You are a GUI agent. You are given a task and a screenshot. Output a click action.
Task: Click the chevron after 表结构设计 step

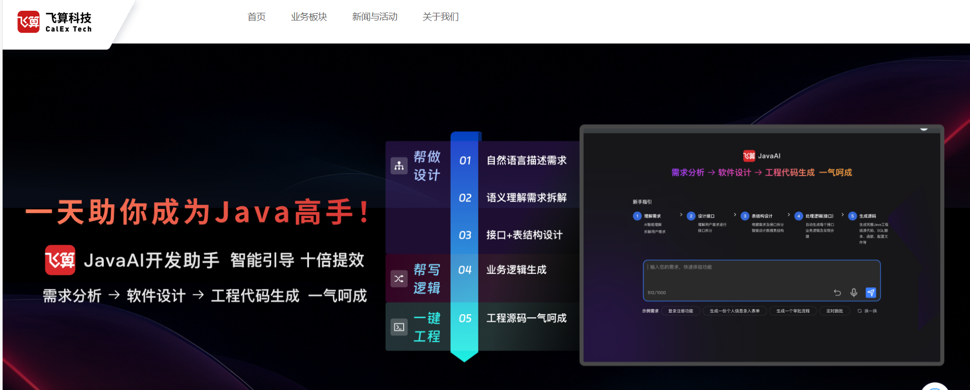coord(789,215)
